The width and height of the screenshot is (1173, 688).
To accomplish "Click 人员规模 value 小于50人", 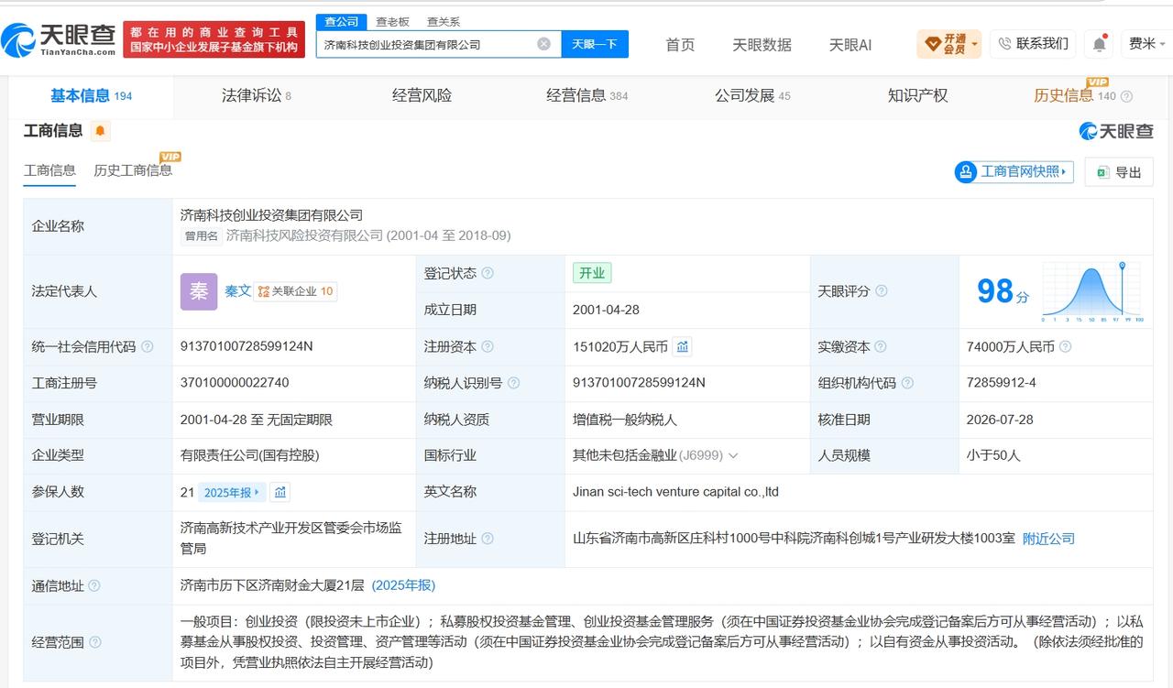I will pos(993,455).
